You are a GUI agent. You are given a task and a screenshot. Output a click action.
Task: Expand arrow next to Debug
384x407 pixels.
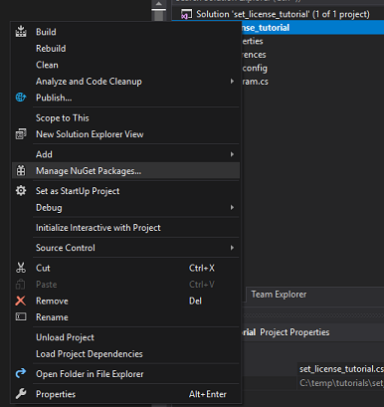click(232, 208)
